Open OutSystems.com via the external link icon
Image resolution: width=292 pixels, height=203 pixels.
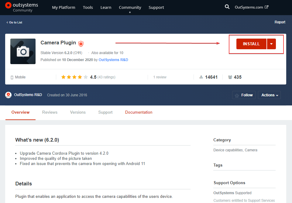click(x=267, y=6)
